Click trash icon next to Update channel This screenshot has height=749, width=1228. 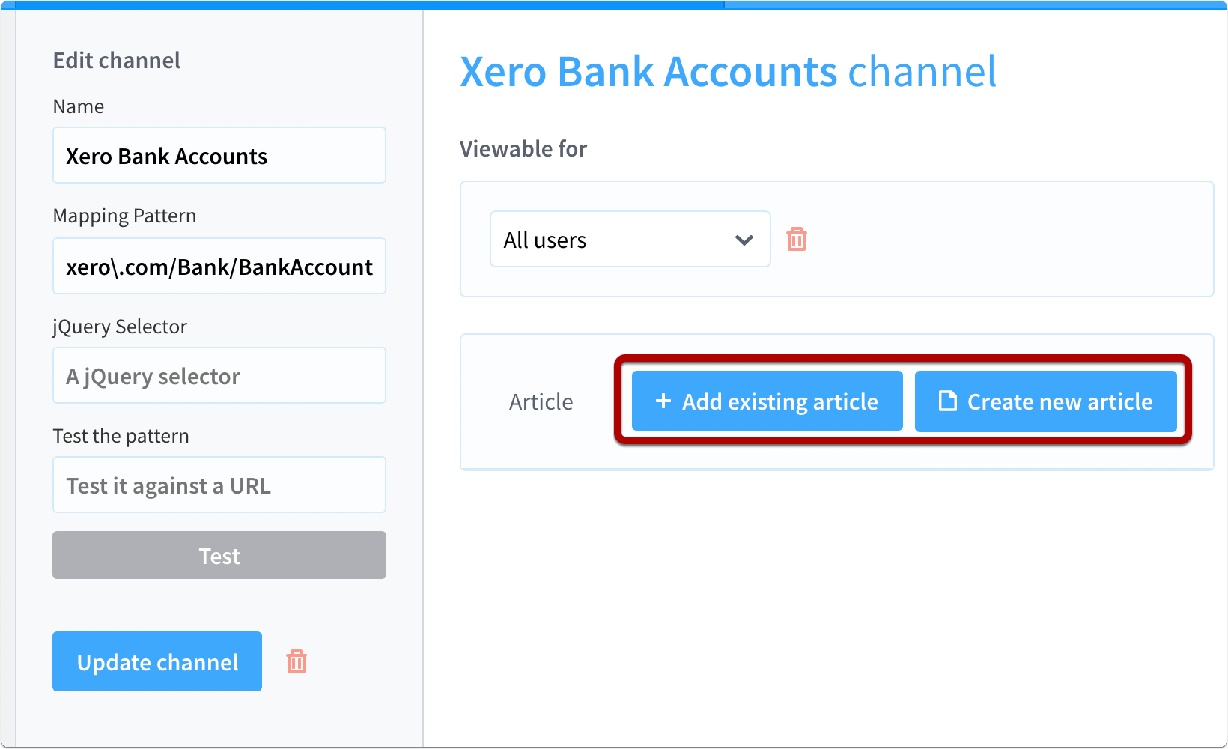coord(297,661)
